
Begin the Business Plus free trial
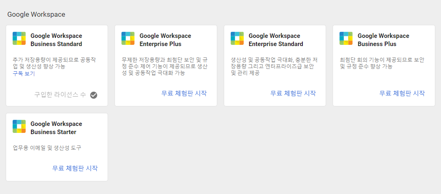coord(402,93)
